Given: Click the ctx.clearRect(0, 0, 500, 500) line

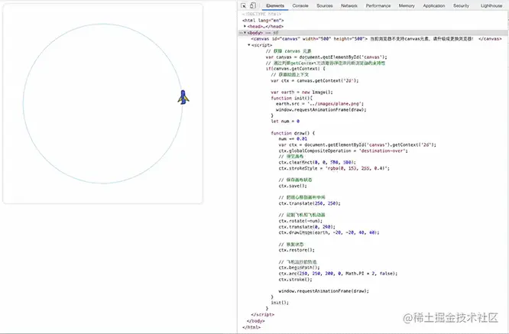Looking at the screenshot, I should tap(317, 162).
